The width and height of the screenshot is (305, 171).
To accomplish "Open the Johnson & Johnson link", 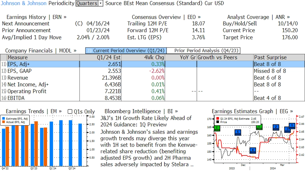I will [x=24, y=3].
